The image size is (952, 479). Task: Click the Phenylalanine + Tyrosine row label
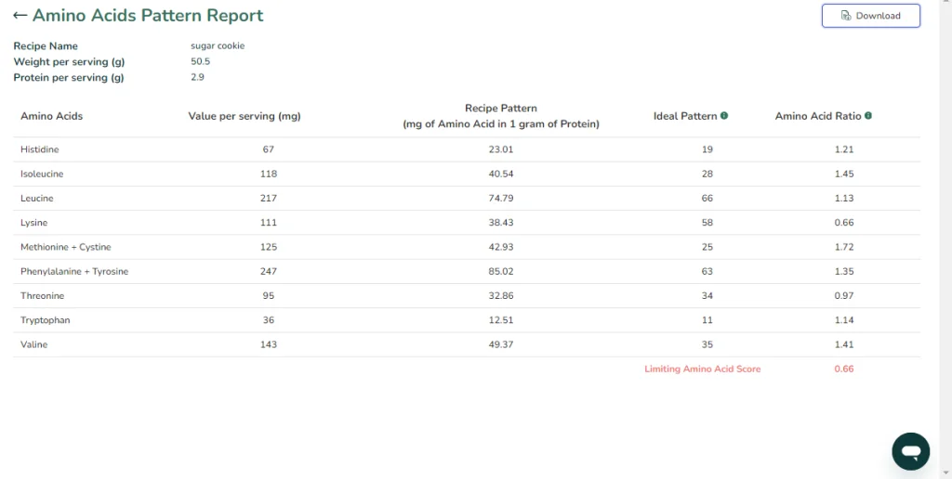[74, 271]
